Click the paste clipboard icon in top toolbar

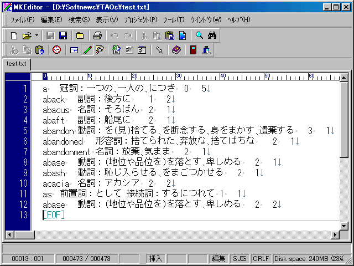tap(170, 35)
